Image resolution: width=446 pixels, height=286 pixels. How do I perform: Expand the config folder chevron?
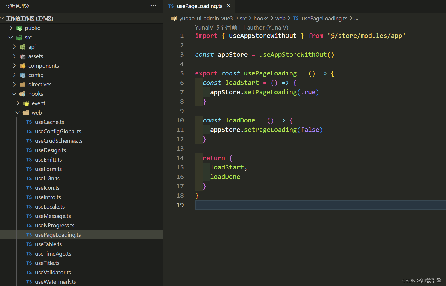[x=14, y=75]
